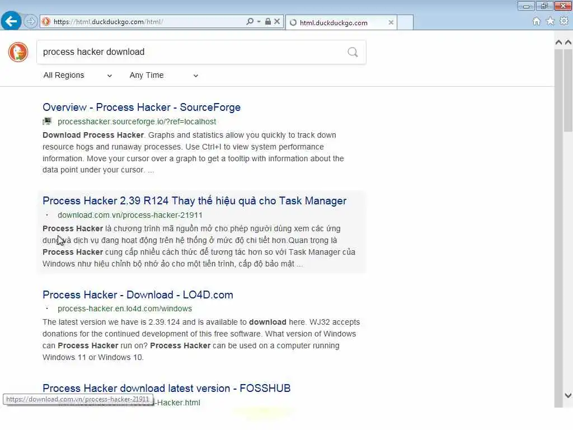Viewport: 573px width, 430px height.
Task: Open the address bar autocomplete dropdown arrow
Action: pos(259,22)
